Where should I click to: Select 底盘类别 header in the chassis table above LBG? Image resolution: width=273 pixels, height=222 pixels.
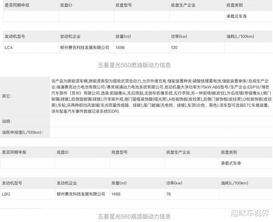[229, 152]
